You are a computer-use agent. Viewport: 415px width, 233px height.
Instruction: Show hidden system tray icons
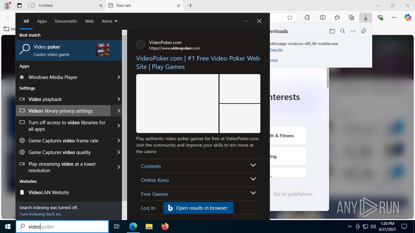tap(350, 227)
